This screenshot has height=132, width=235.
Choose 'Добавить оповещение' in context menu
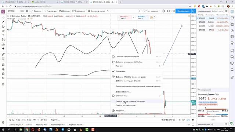[x=137, y=62]
